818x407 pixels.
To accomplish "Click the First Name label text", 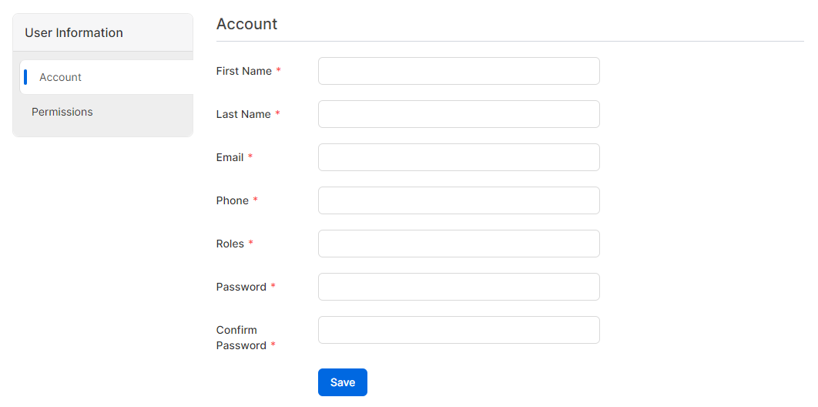I will tap(243, 71).
